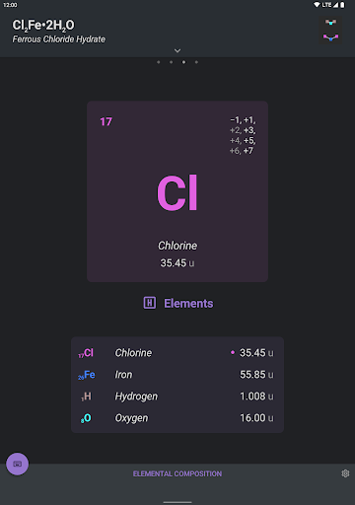This screenshot has width=355, height=505.
Task: Go to first page indicator dot
Action: [159, 62]
